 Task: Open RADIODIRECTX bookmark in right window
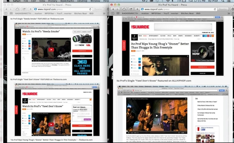135,13
